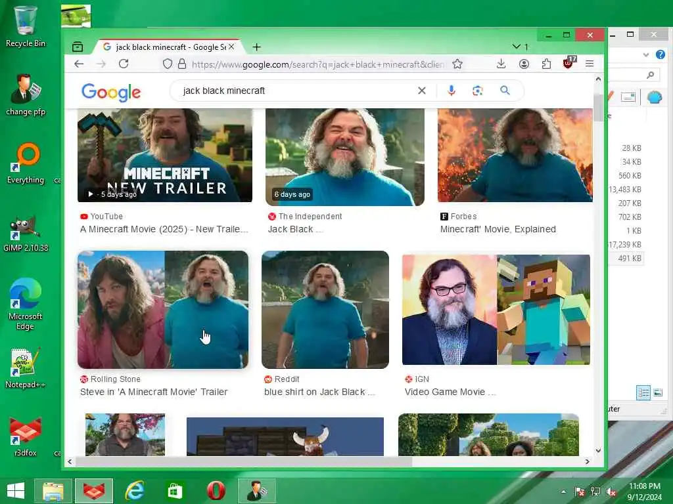Click the horizontal scrollbar left arrow
Image resolution: width=673 pixels, height=504 pixels.
(70, 461)
